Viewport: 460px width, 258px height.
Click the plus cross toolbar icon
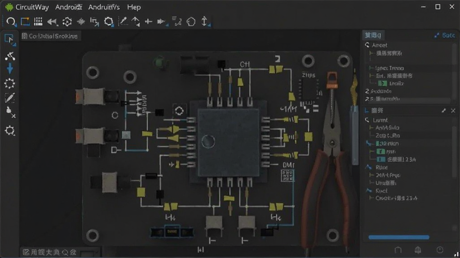click(148, 21)
